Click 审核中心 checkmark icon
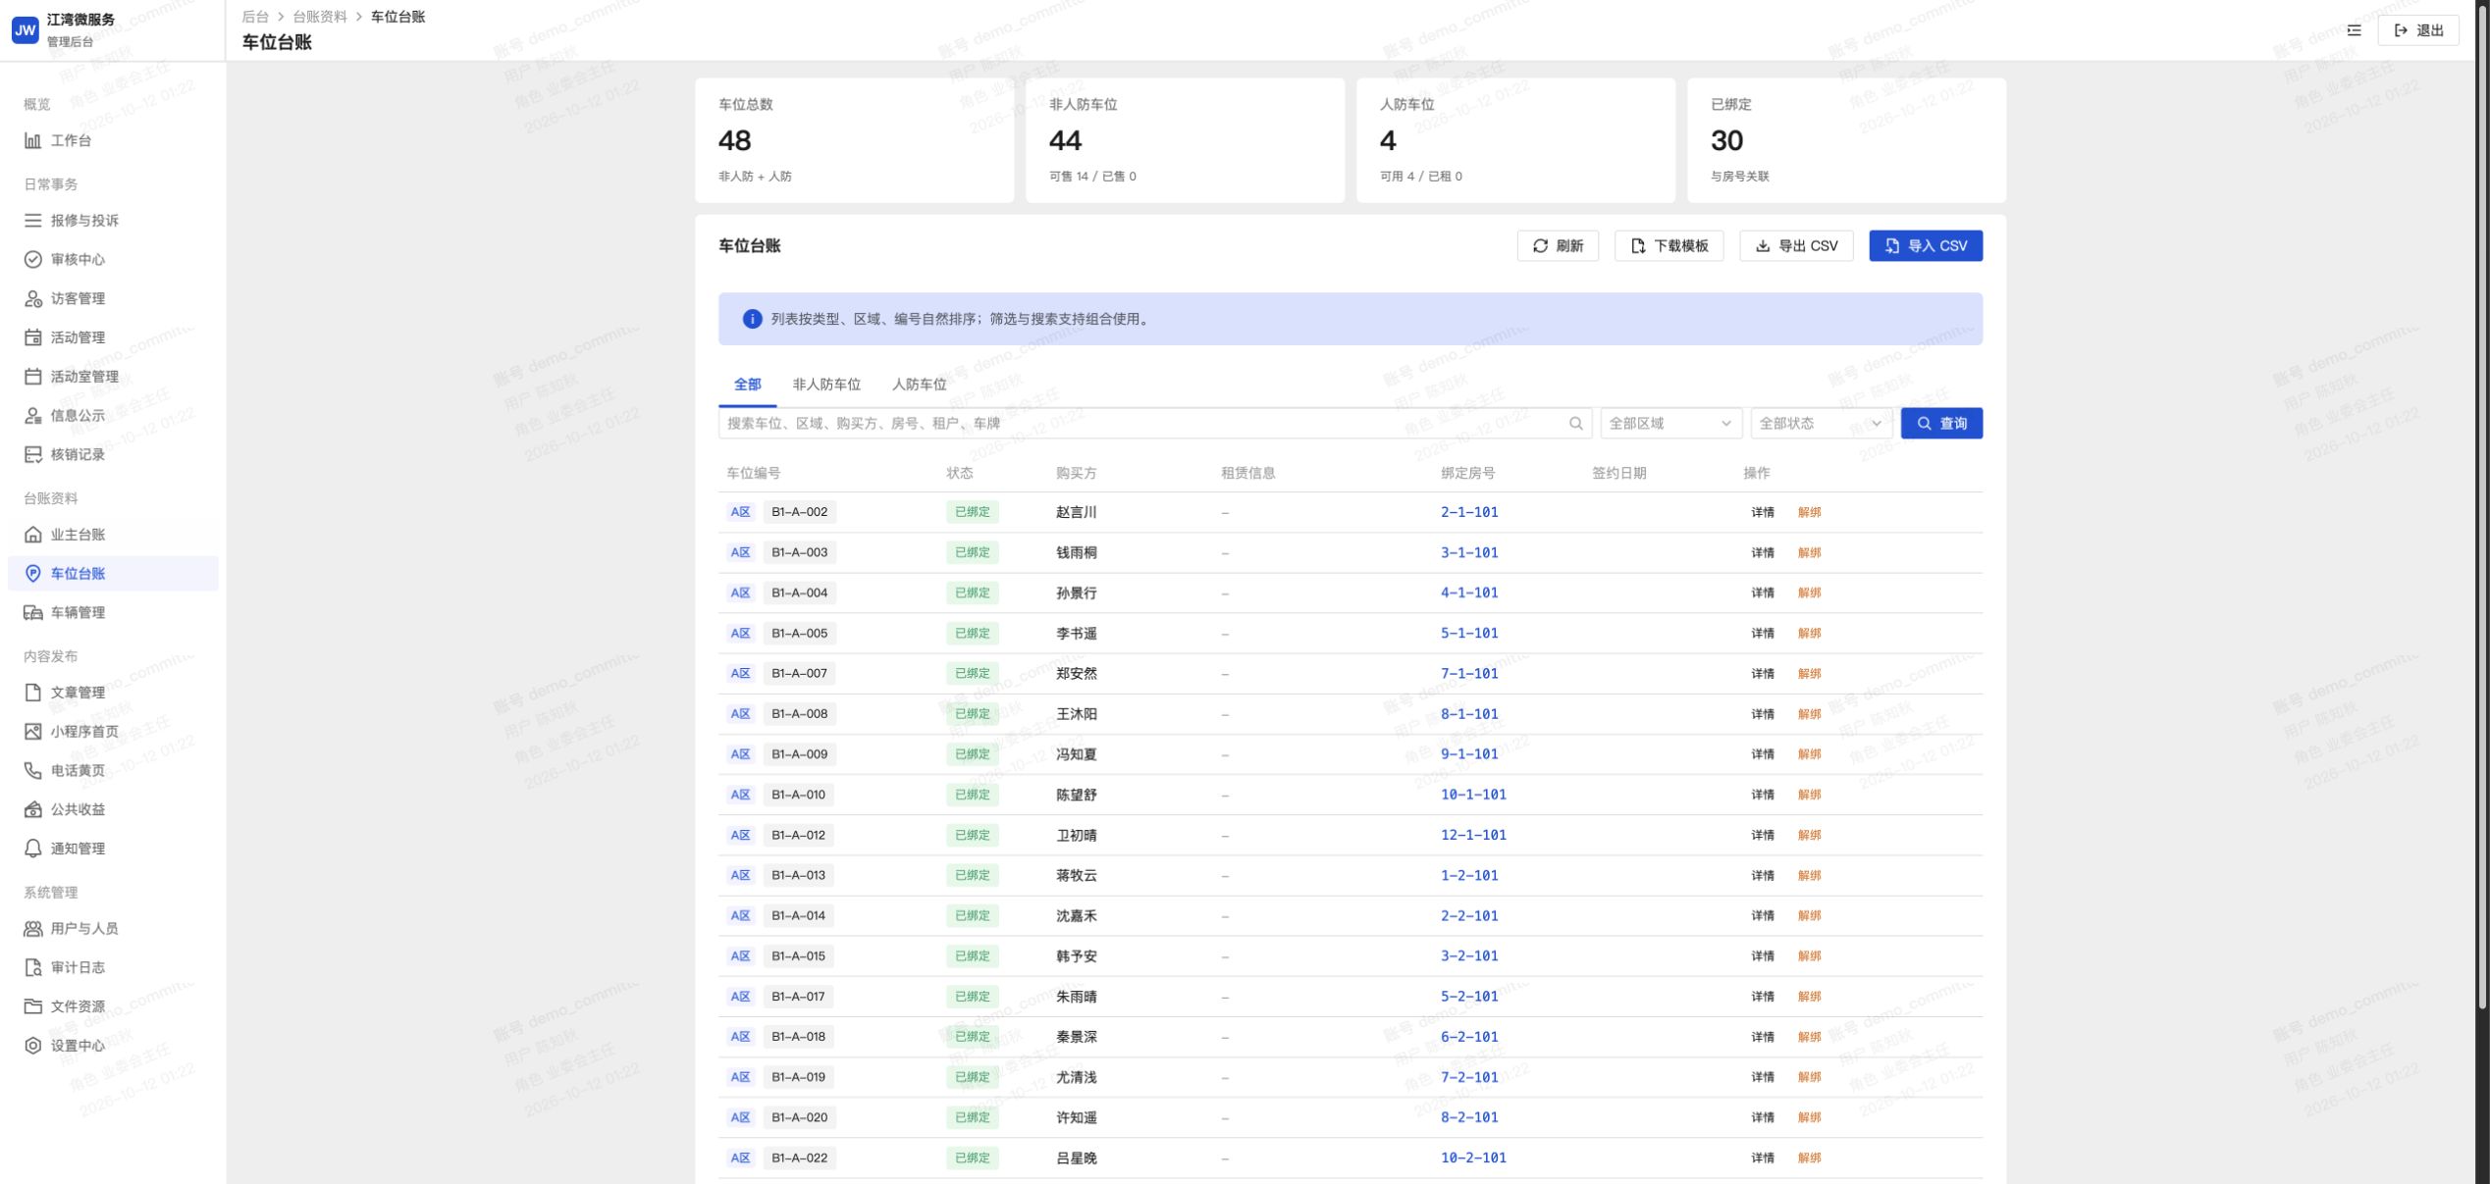Screen dimensions: 2490x1184 tap(32, 259)
